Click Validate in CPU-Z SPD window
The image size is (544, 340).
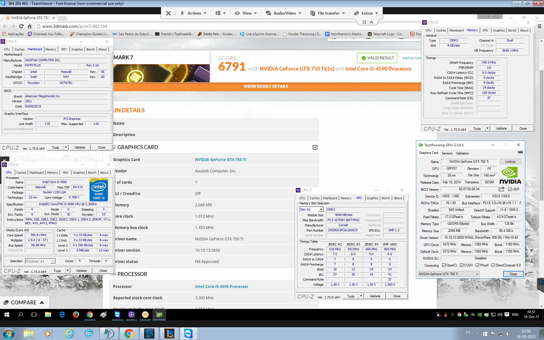pyautogui.click(x=375, y=296)
